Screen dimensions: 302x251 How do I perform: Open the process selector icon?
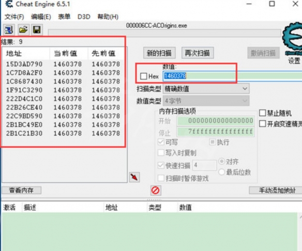9,30
